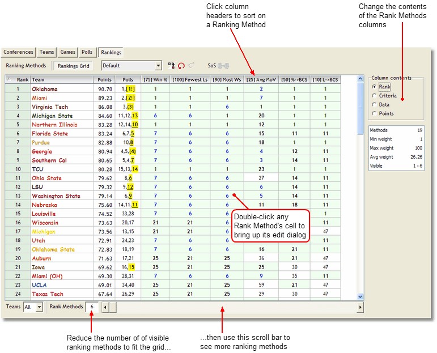Choose the Points column contents option

click(374, 113)
